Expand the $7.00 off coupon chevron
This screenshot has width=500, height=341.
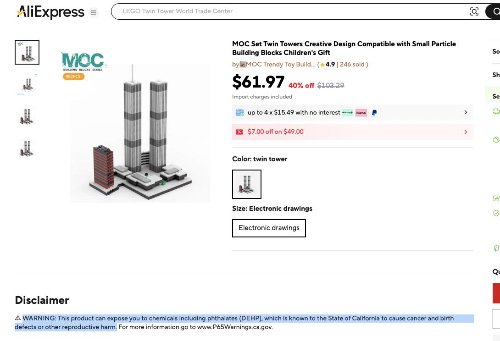tap(466, 132)
